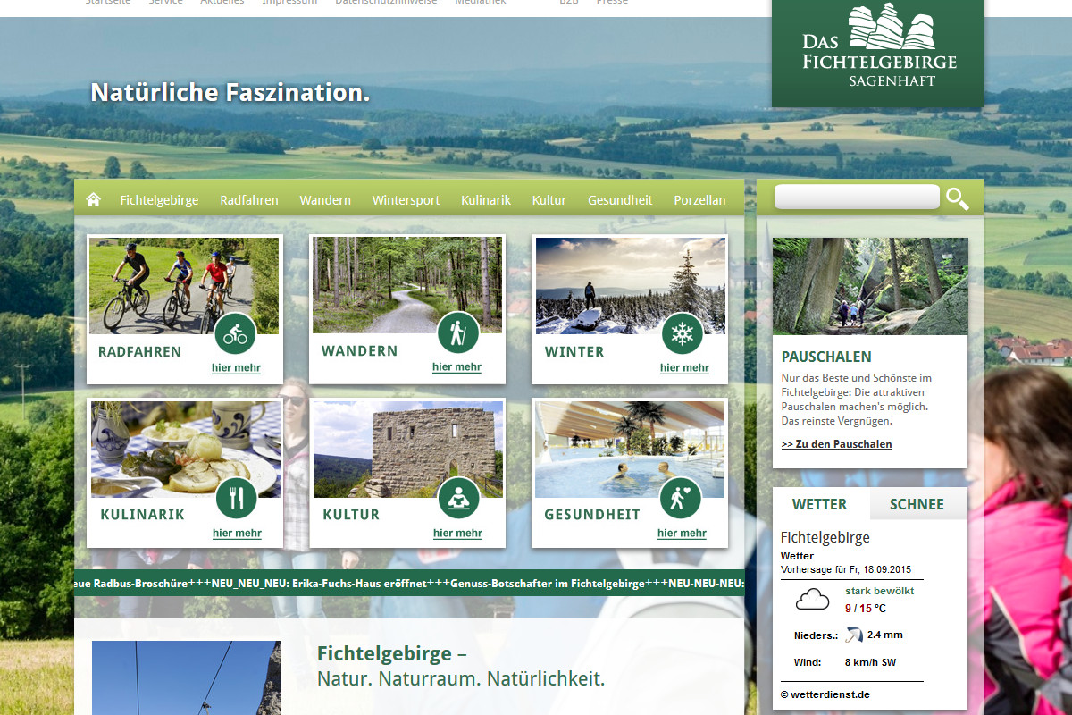Open the stone castle ruin thumbnail
1072x715 pixels.
point(408,450)
